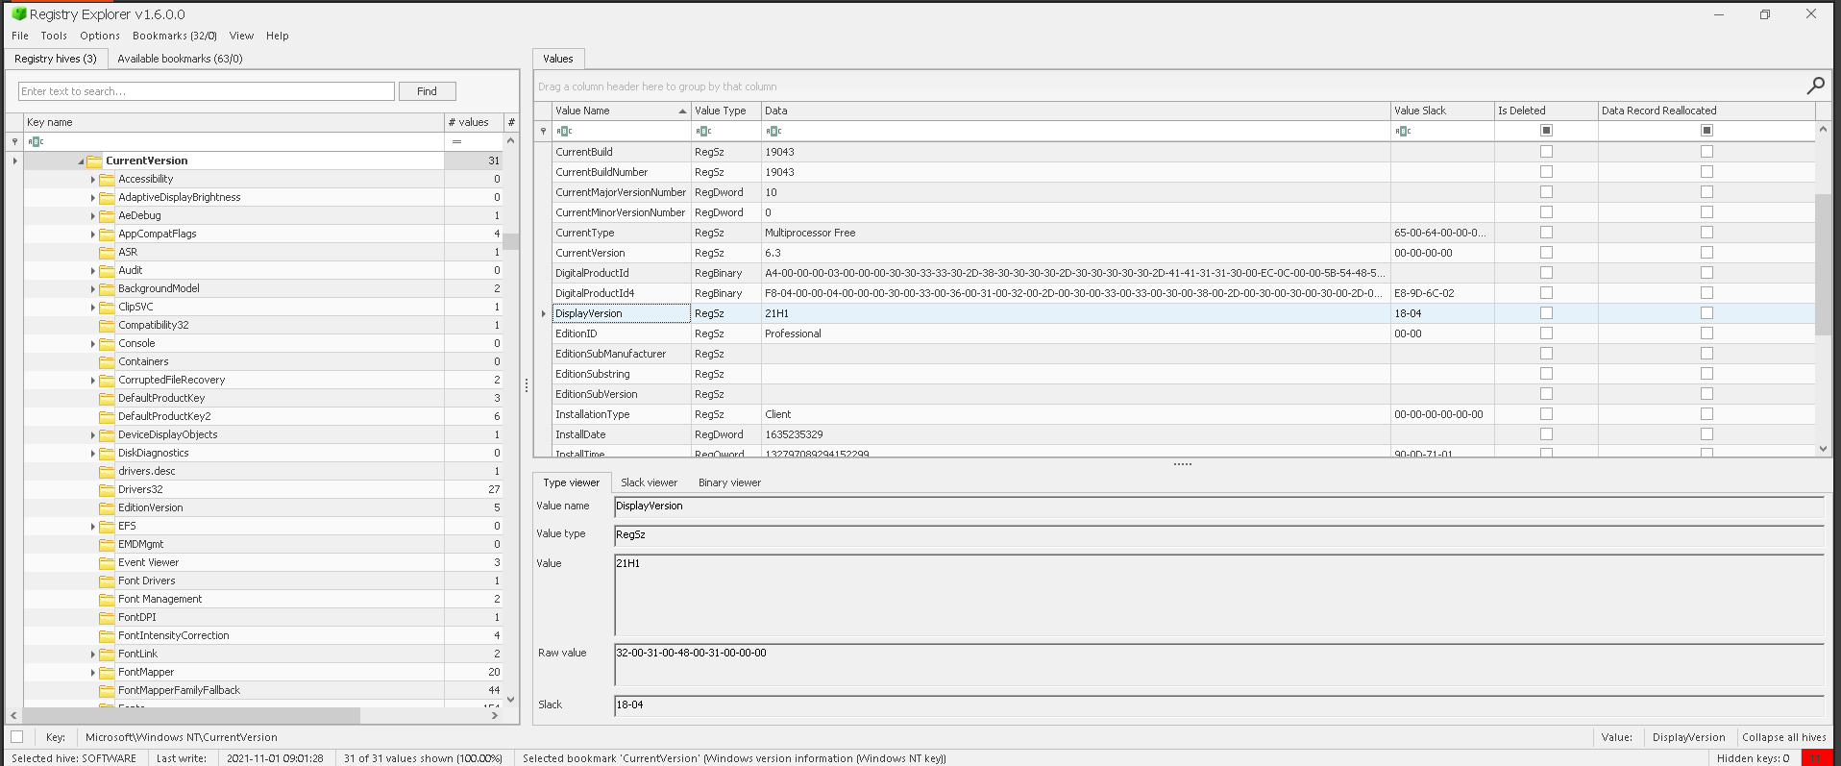Image resolution: width=1841 pixels, height=766 pixels.
Task: Sort by the Key name column header
Action: (233, 122)
